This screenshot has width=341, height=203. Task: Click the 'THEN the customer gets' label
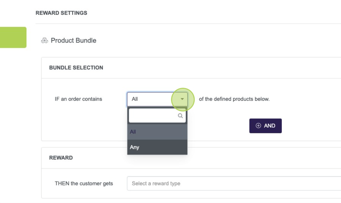point(84,184)
